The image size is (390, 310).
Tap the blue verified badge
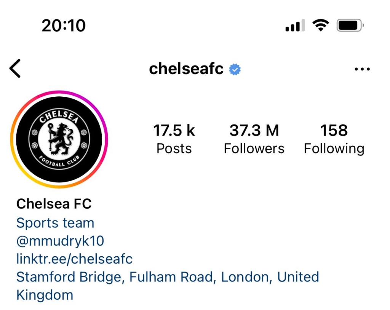(235, 69)
